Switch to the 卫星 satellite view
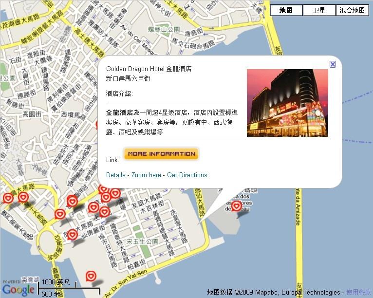 (x=319, y=10)
